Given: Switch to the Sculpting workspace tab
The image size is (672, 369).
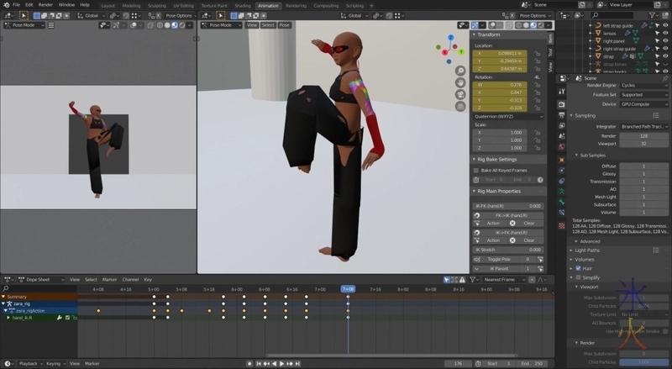Looking at the screenshot, I should pyautogui.click(x=156, y=5).
